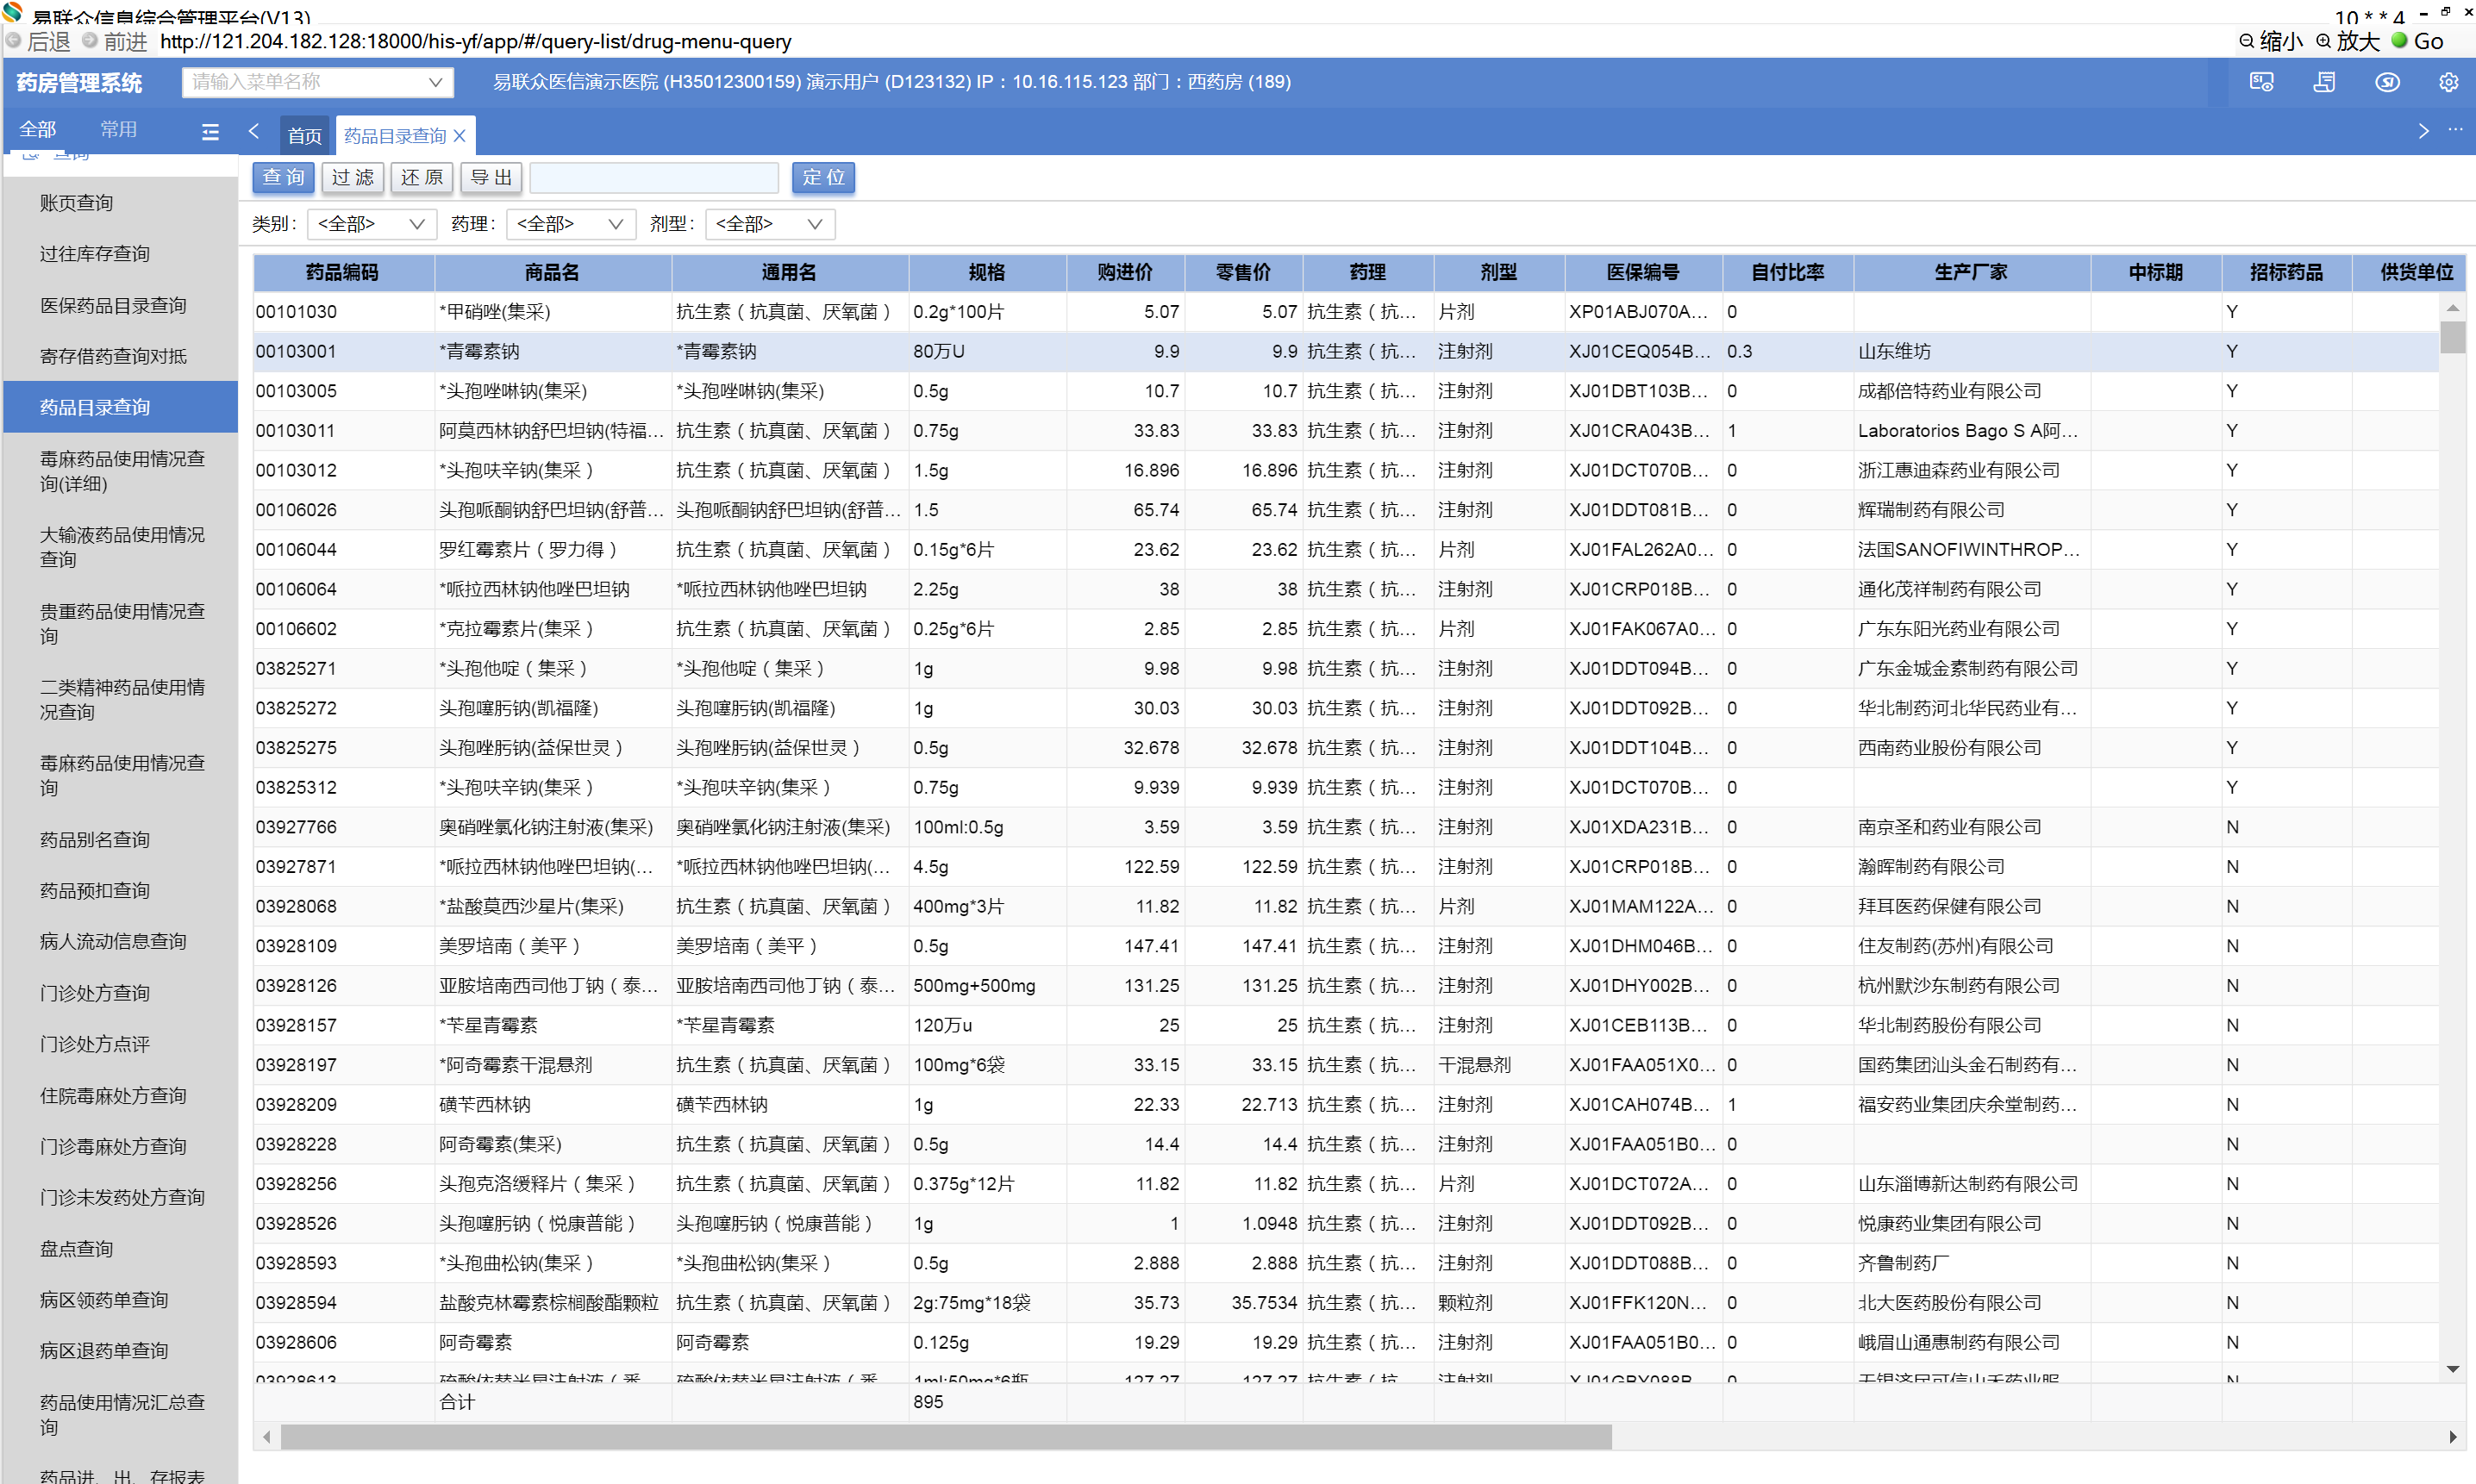This screenshot has height=1484, width=2476.
Task: Expand the 剂型 dropdown
Action: [769, 224]
